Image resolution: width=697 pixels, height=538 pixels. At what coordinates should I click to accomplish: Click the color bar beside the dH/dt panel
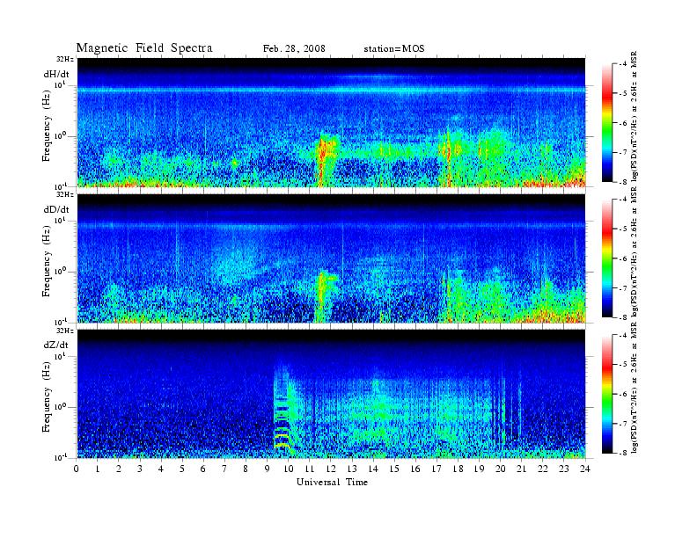tap(607, 123)
